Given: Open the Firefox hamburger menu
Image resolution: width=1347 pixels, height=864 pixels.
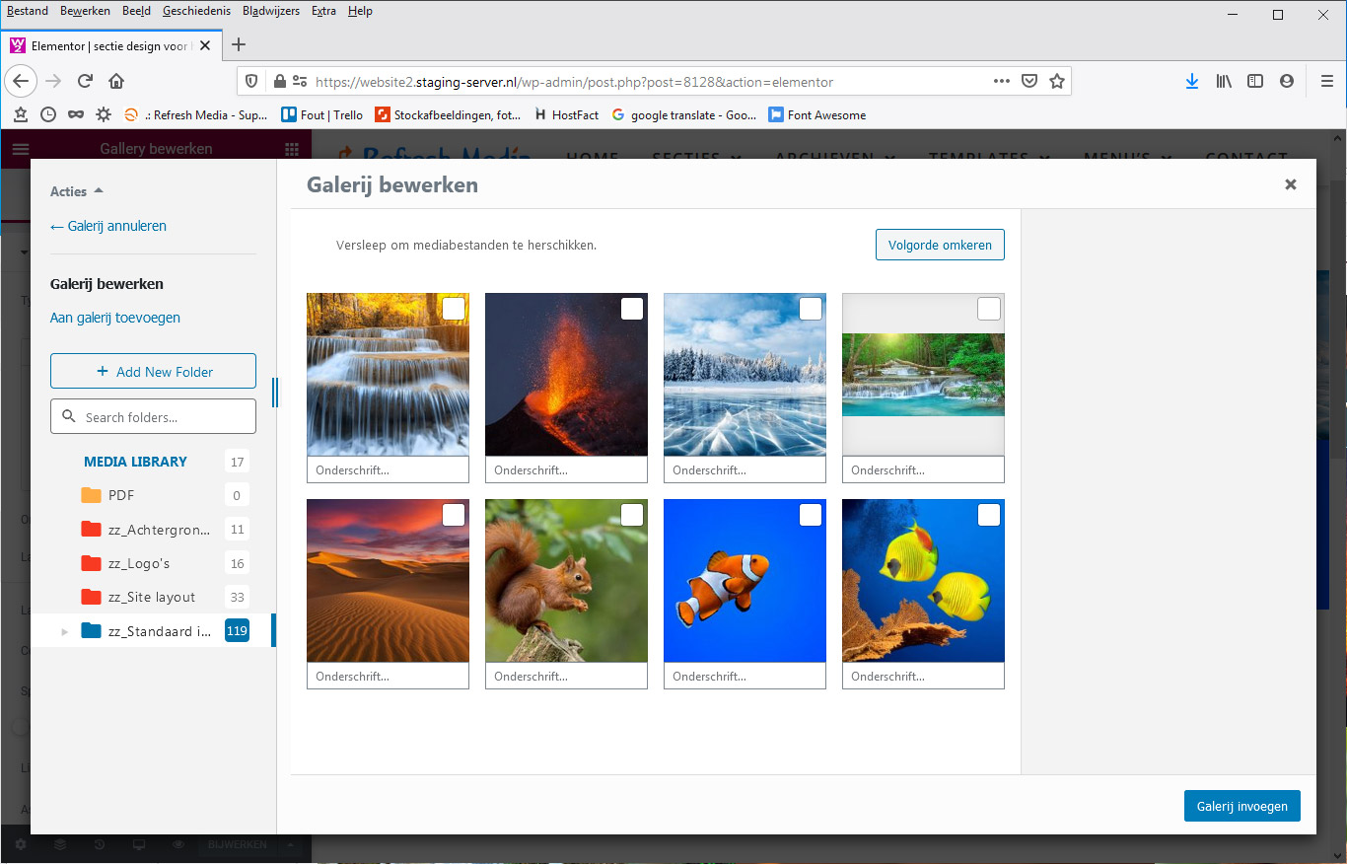Looking at the screenshot, I should [1327, 81].
